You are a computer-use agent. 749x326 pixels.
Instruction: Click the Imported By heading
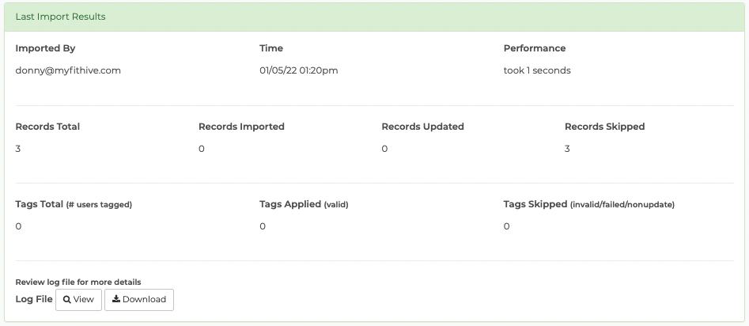pyautogui.click(x=45, y=48)
